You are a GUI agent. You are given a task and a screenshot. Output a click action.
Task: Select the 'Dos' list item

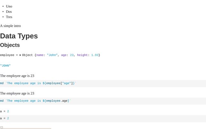point(9,12)
